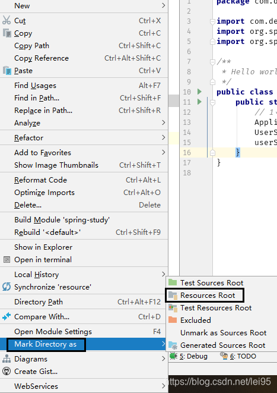This screenshot has height=393, width=277.
Task: Choose Show in Explorer
Action: 84,247
